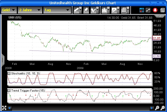The image size is (167, 112).
Task: Collapse the header with the top-right arrow
Action: click(x=160, y=16)
